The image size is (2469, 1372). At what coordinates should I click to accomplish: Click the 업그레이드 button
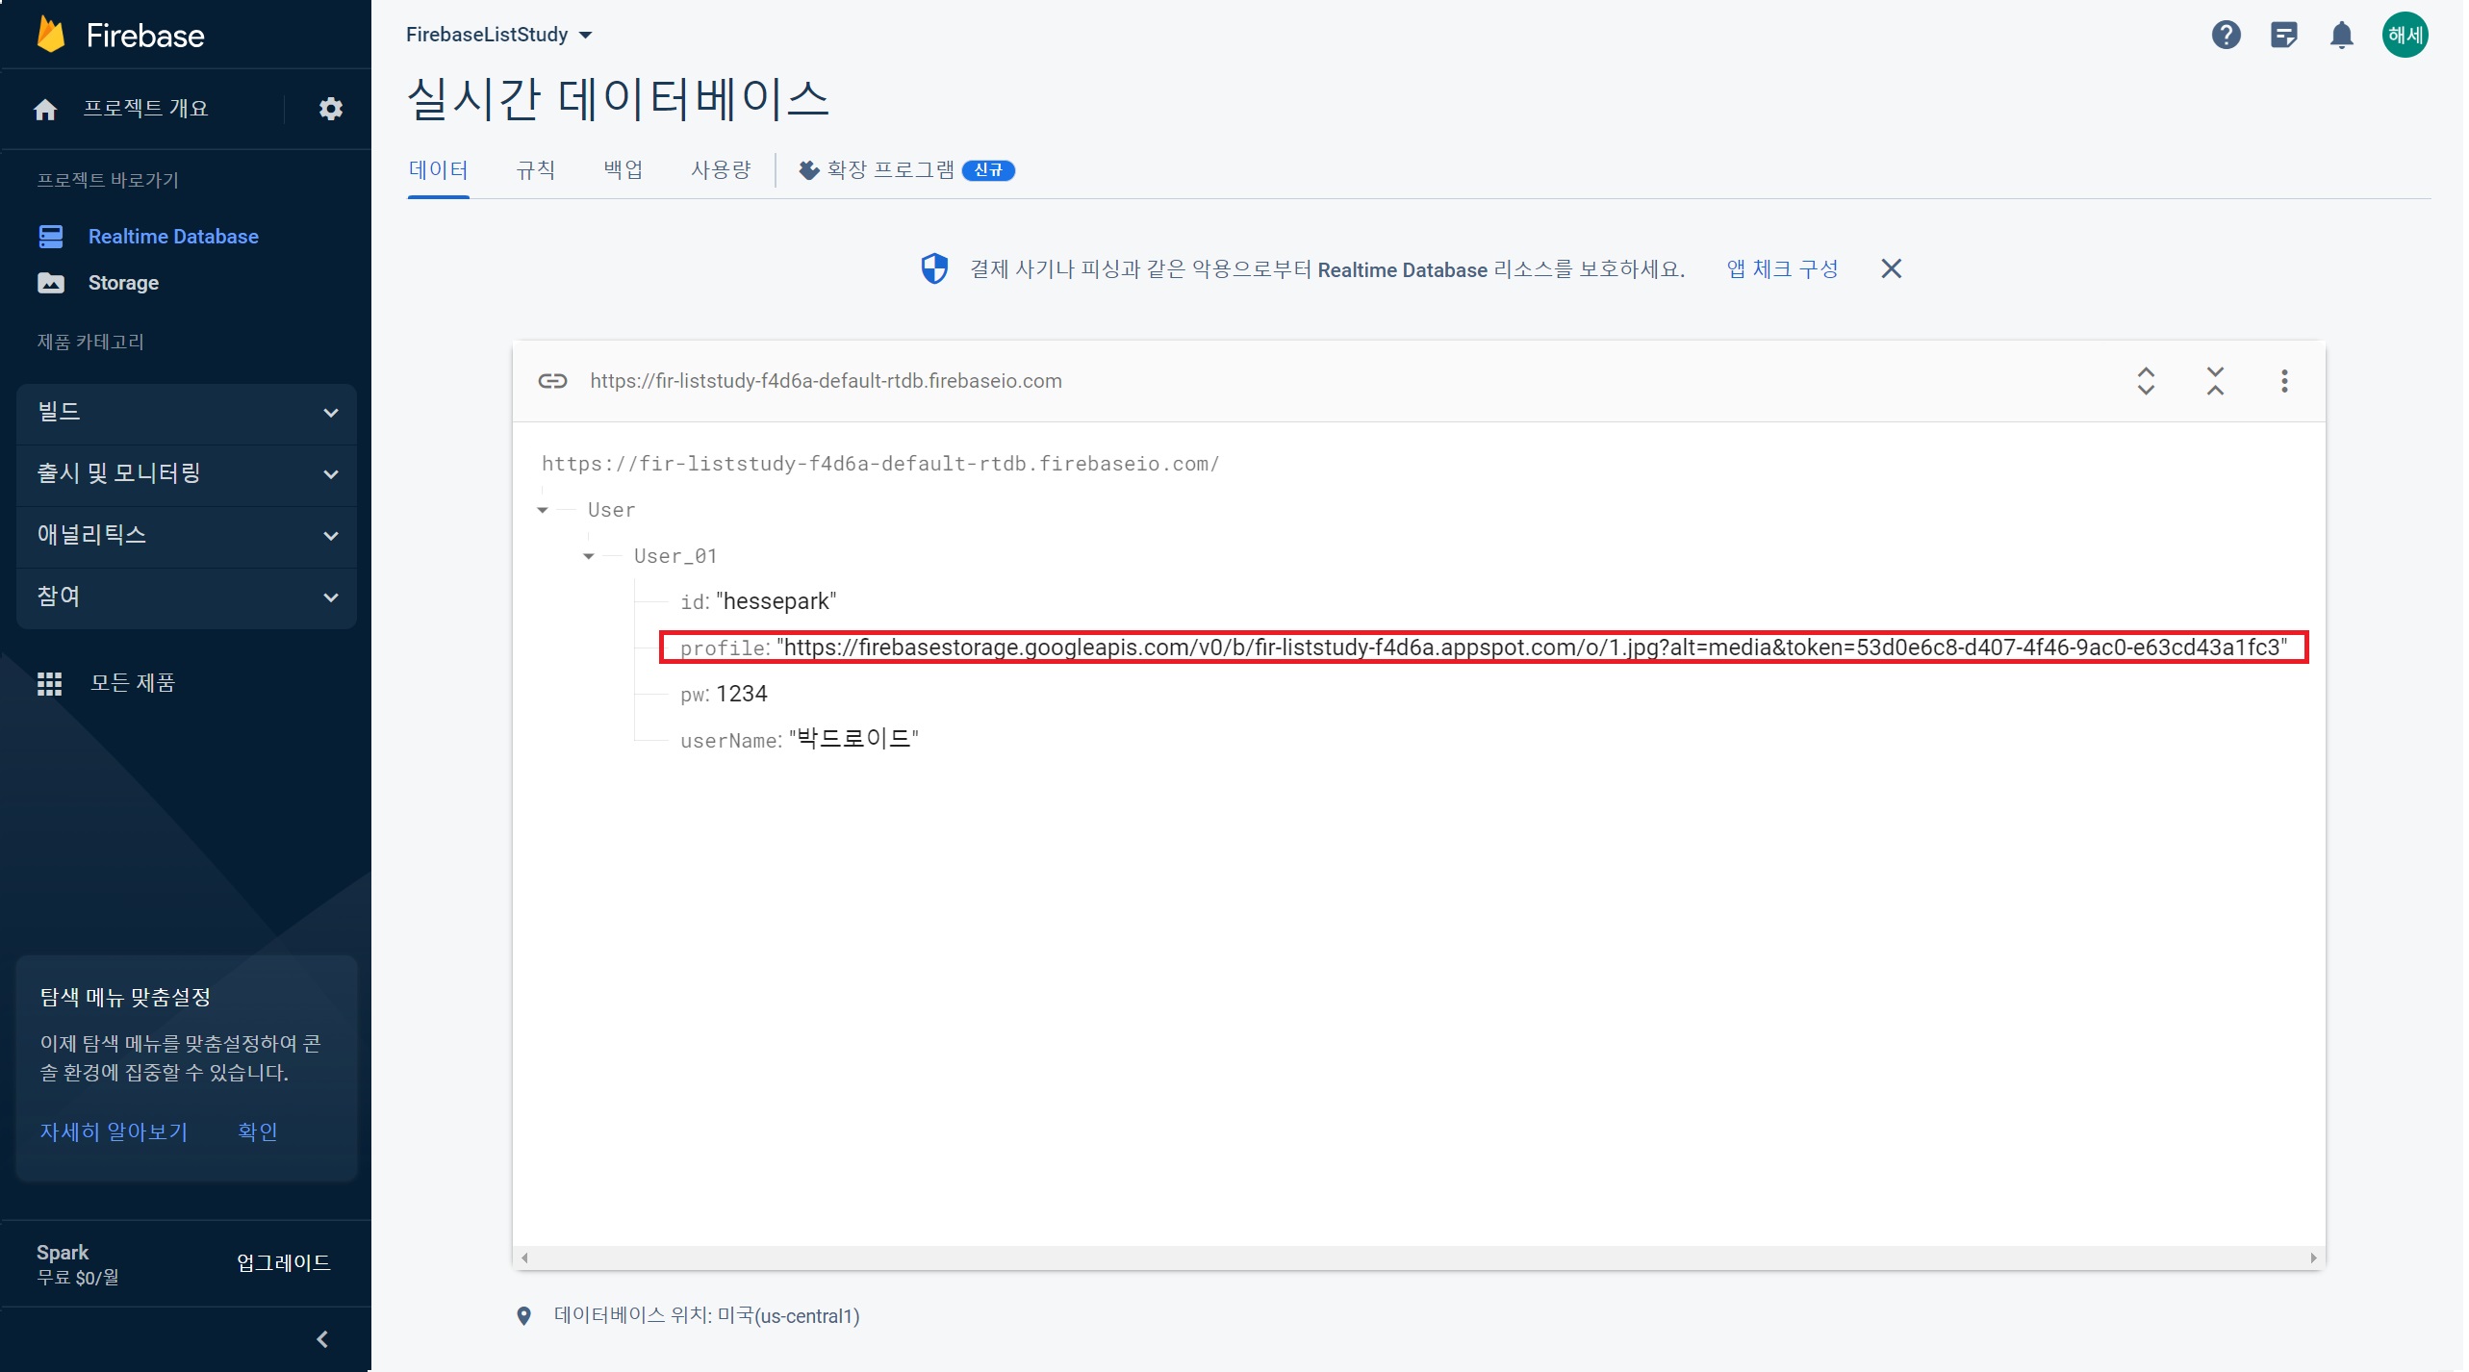pyautogui.click(x=283, y=1262)
